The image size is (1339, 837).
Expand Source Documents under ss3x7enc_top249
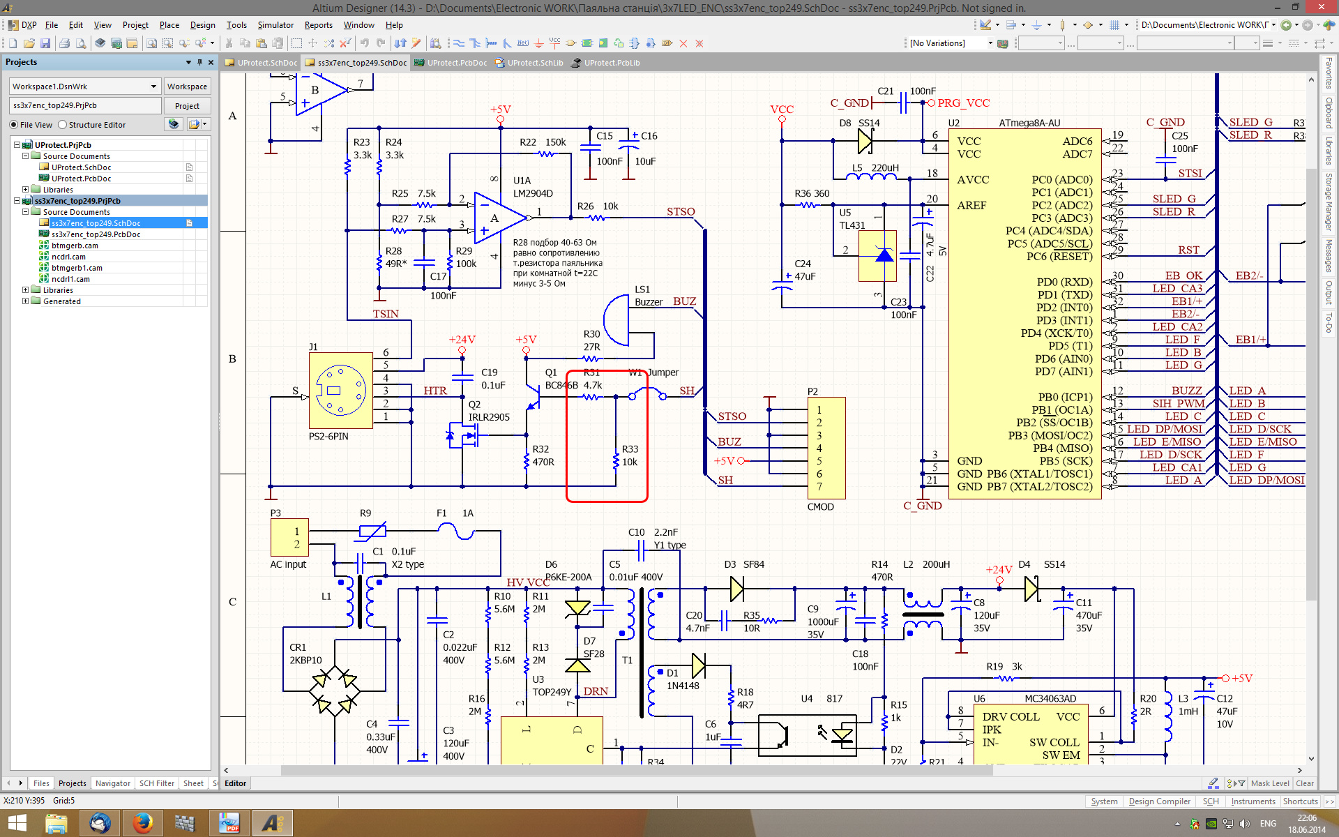tap(26, 210)
